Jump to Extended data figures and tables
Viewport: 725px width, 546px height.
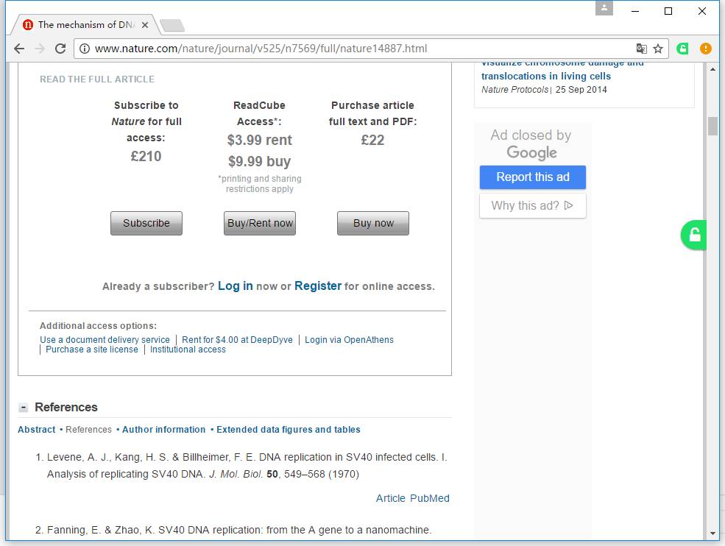[x=288, y=430]
